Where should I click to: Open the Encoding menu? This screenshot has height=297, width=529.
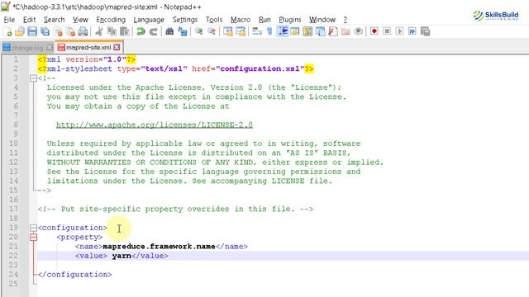pos(111,20)
